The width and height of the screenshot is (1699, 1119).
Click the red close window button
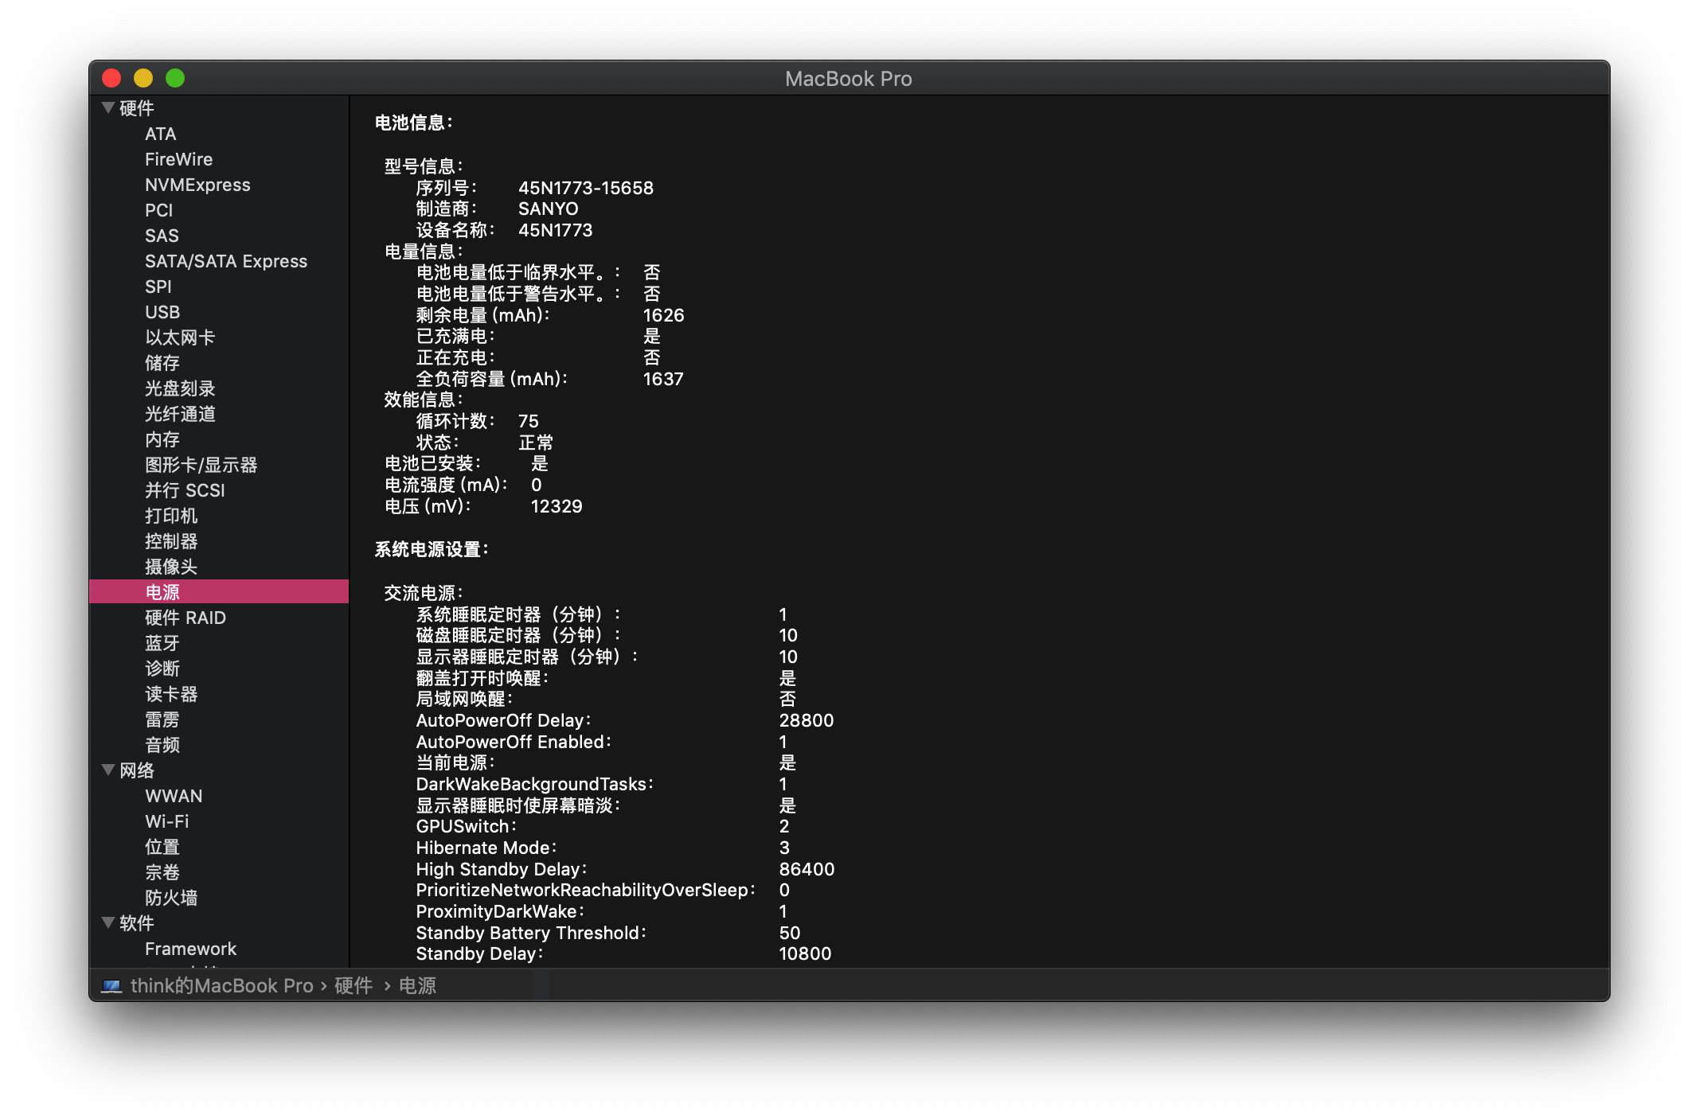pyautogui.click(x=111, y=78)
